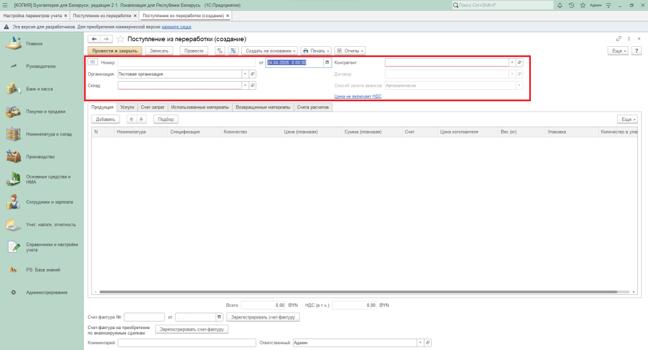Click the move row down arrow

point(142,119)
